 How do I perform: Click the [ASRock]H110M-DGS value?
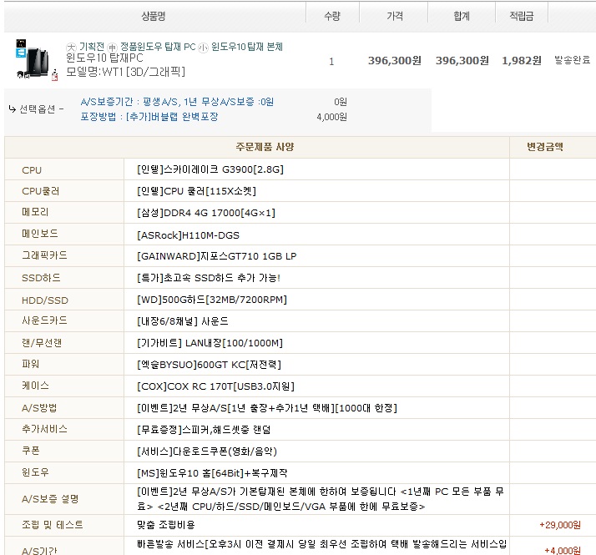click(188, 235)
